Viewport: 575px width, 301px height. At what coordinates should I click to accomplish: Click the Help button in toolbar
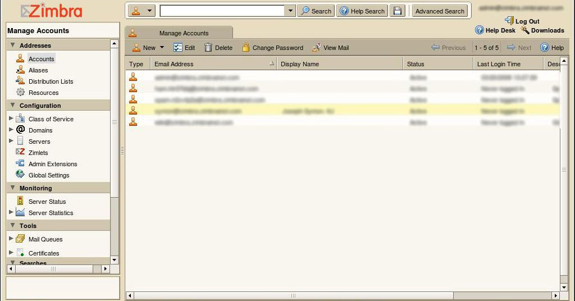pos(552,47)
